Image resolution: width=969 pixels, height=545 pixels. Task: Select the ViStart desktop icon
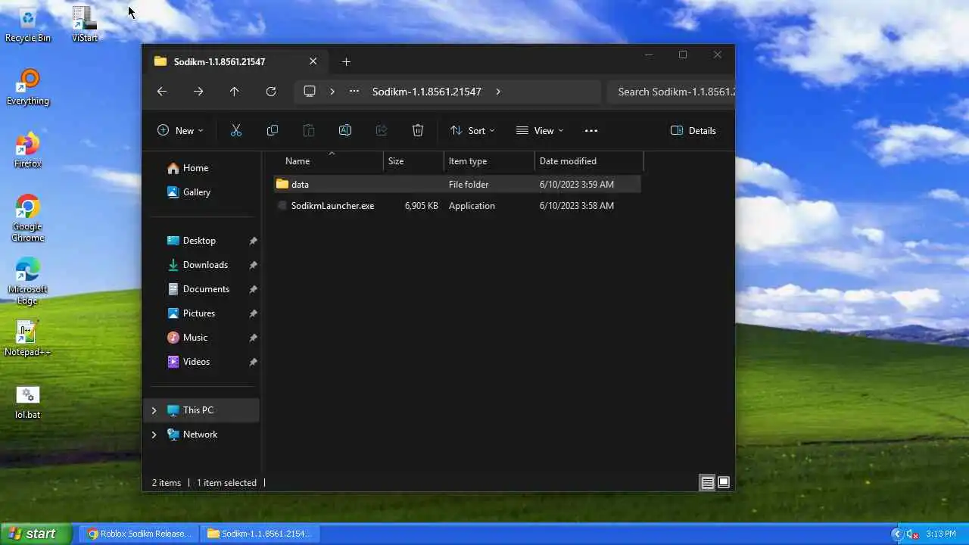tap(85, 24)
